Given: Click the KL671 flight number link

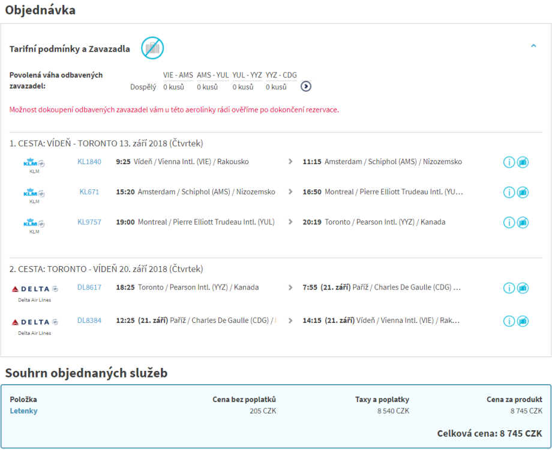Looking at the screenshot, I should tap(89, 192).
